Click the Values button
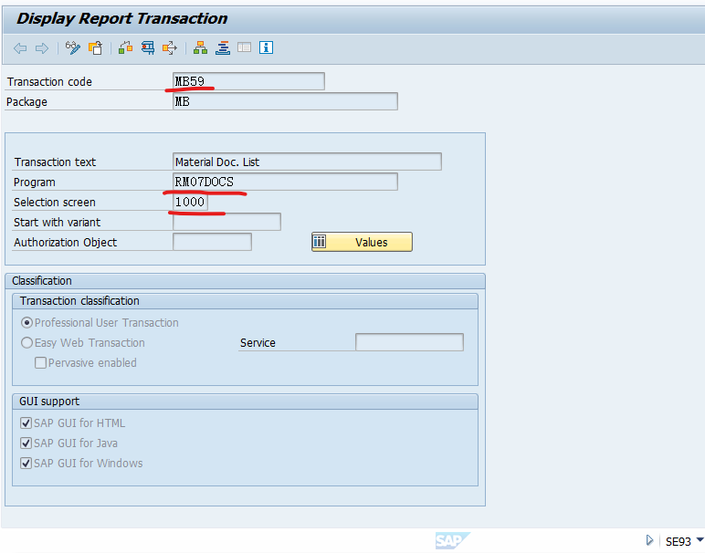This screenshot has width=705, height=553. pyautogui.click(x=362, y=242)
